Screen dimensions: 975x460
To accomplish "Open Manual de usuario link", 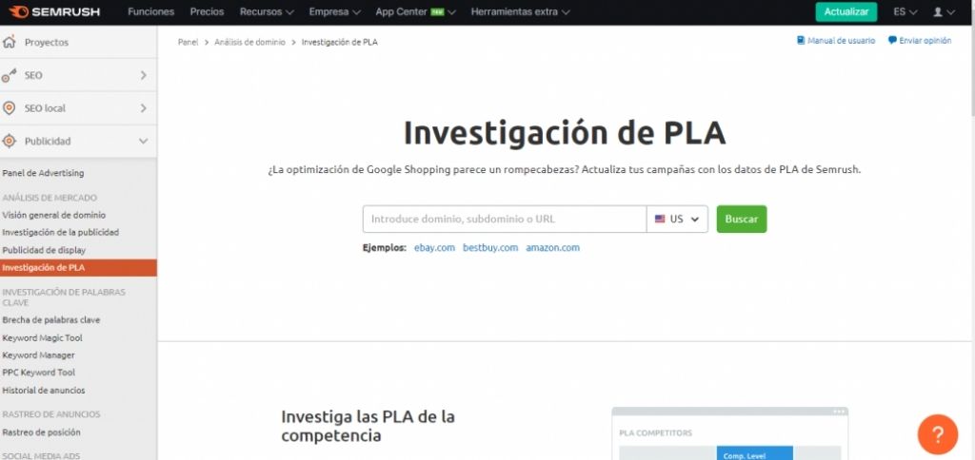I will (x=842, y=40).
